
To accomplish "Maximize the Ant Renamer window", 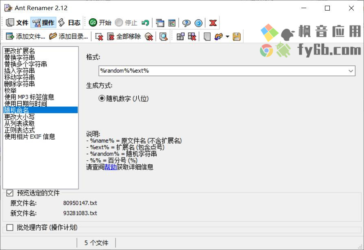I will tap(327, 8).
